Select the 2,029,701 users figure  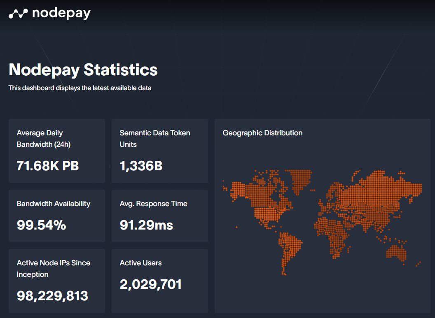pos(150,284)
